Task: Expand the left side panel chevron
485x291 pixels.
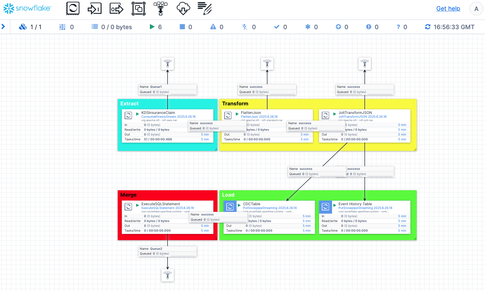Action: pyautogui.click(x=3, y=26)
